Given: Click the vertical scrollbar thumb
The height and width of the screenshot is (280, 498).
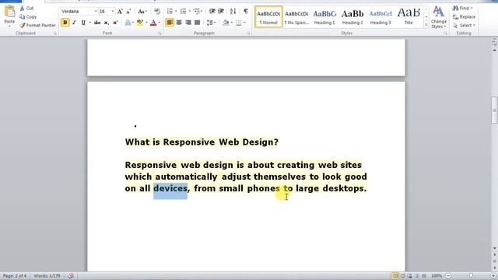Looking at the screenshot, I should click(x=495, y=110).
